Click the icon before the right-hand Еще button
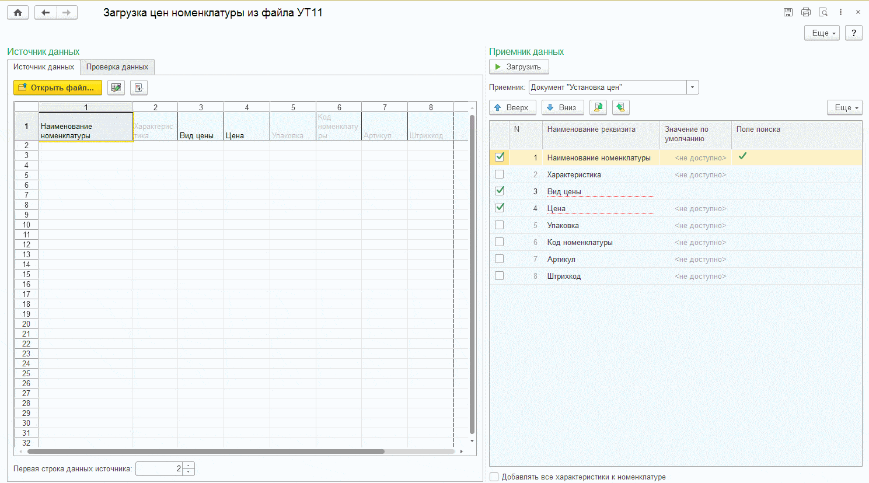 (x=621, y=107)
